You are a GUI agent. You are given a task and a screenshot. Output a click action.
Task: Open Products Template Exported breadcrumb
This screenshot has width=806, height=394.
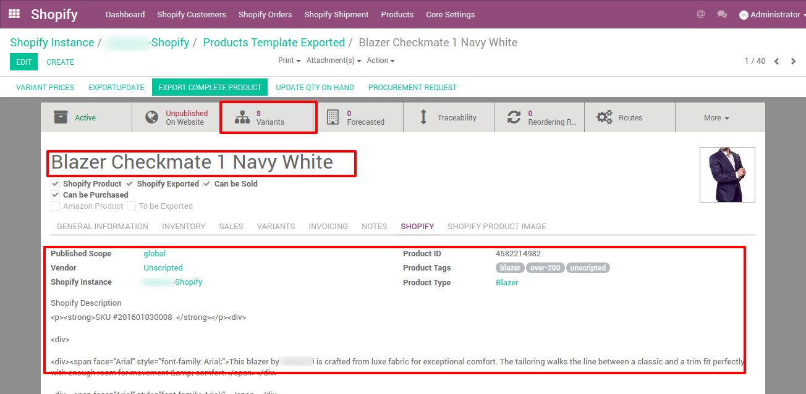[x=274, y=43]
